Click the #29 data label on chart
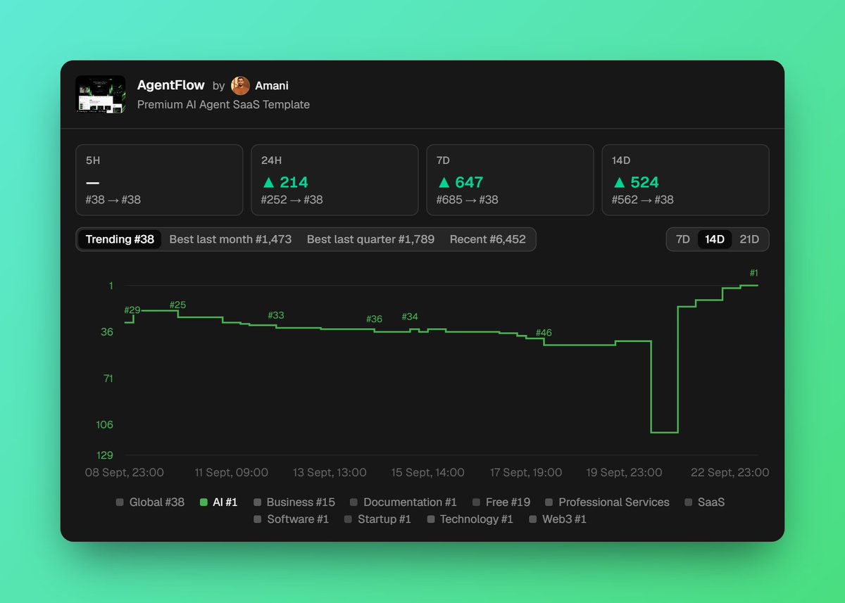845x603 pixels. [132, 310]
